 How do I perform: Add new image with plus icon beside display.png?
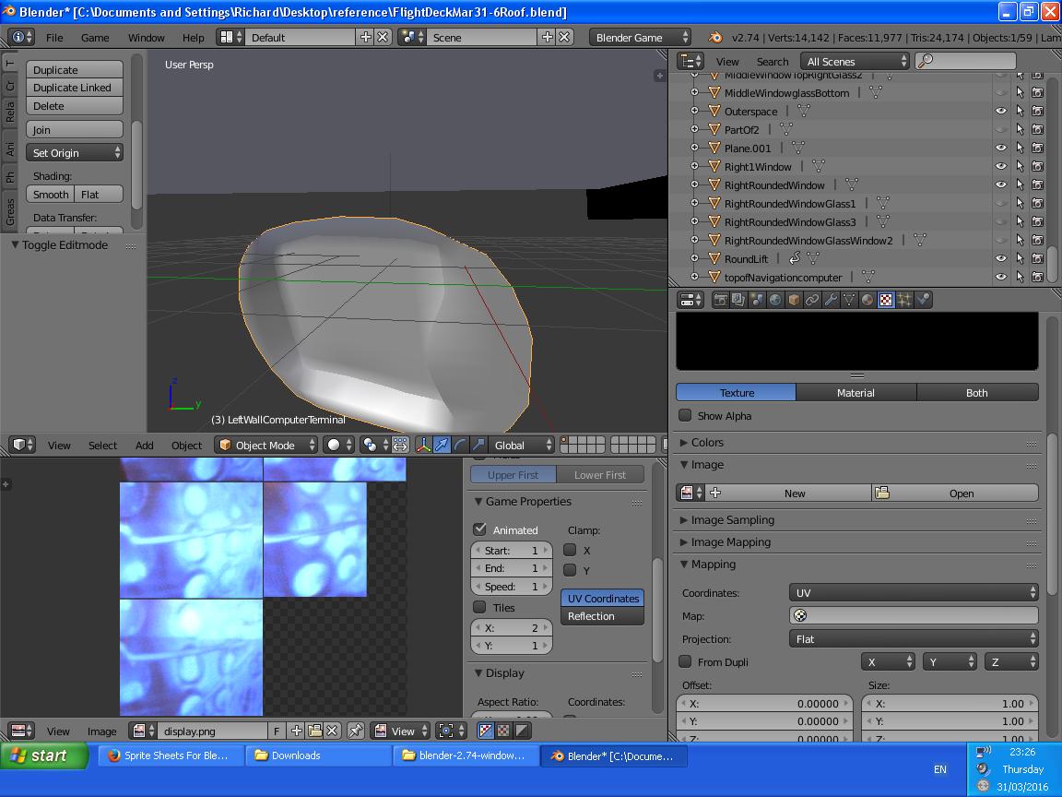(x=296, y=731)
